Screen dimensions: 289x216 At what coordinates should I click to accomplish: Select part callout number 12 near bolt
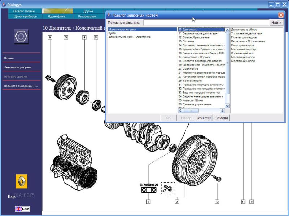[217, 202]
